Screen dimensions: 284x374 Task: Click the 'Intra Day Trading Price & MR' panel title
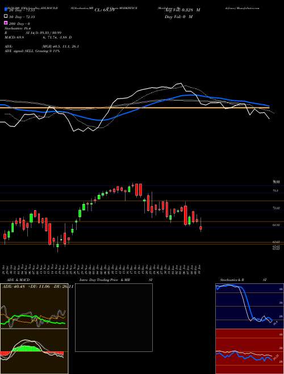[105, 280]
